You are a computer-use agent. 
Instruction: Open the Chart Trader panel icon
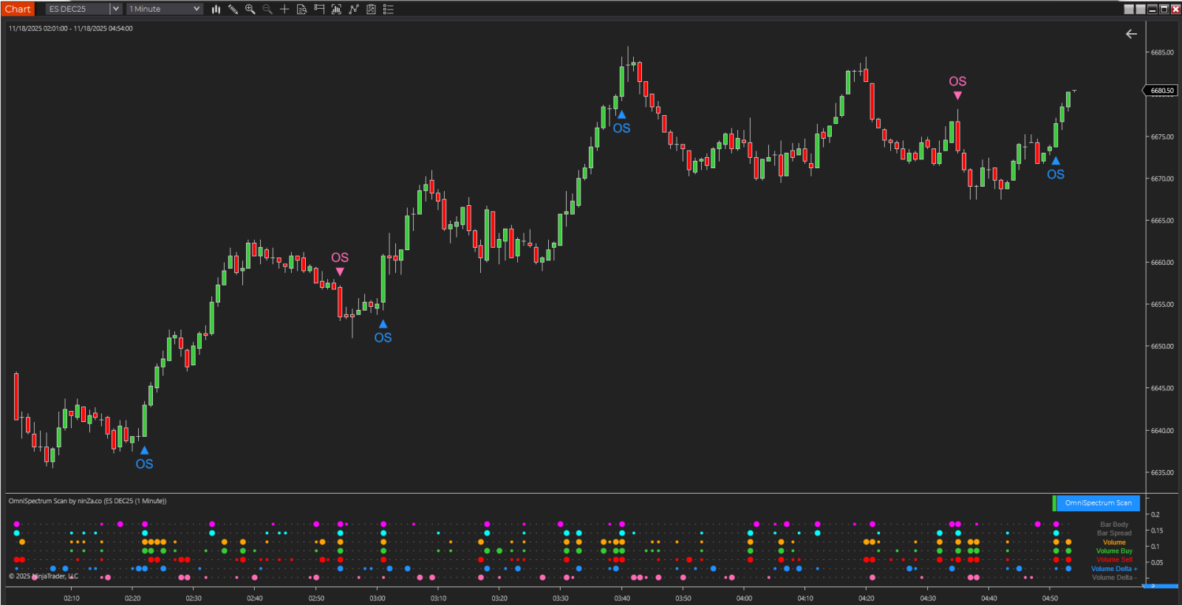(x=319, y=9)
